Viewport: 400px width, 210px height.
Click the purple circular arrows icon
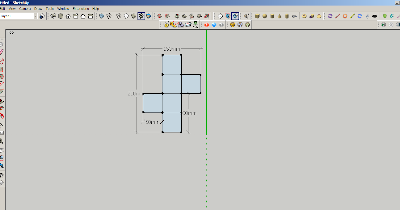pyautogui.click(x=330, y=16)
